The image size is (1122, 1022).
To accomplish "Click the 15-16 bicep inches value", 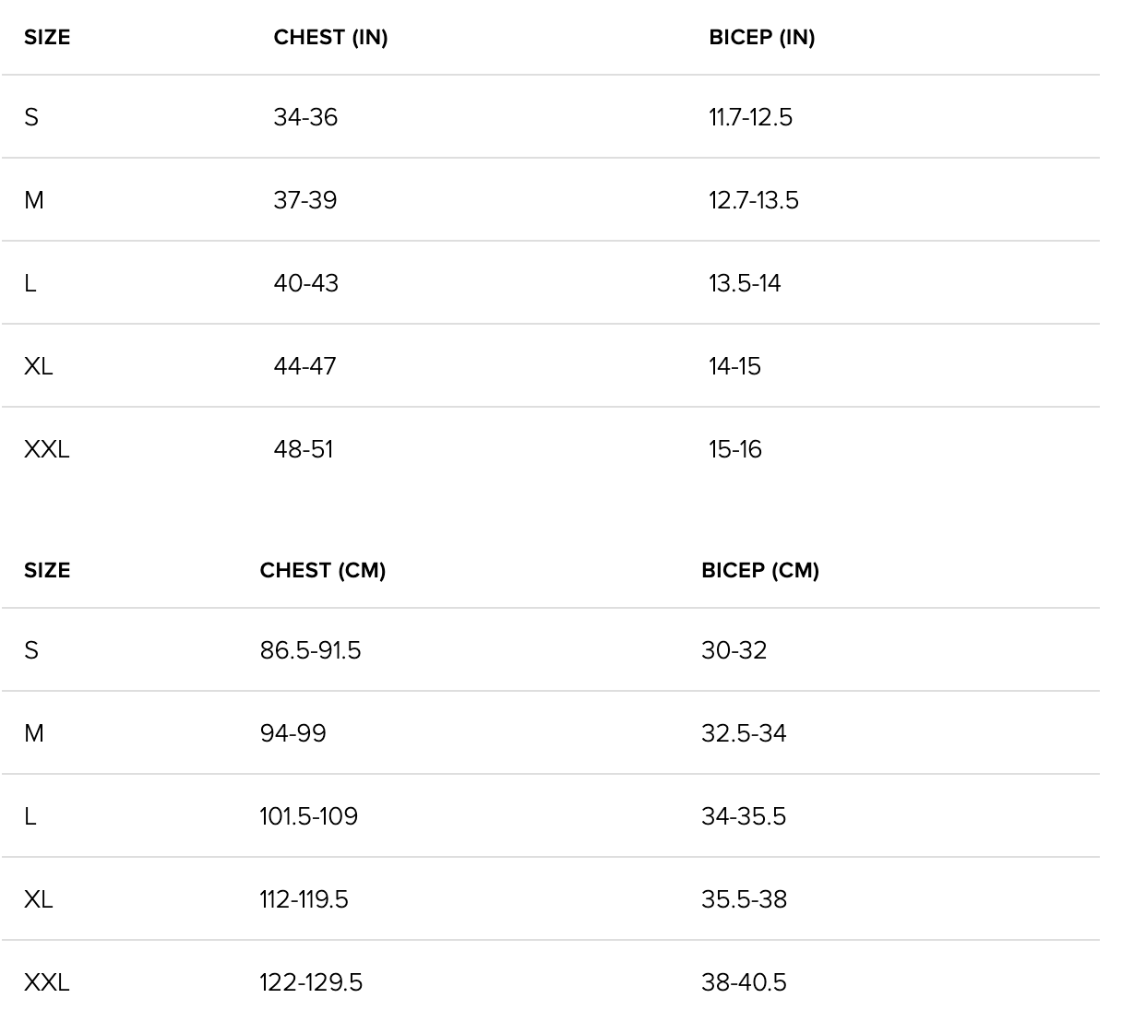I will pyautogui.click(x=735, y=449).
